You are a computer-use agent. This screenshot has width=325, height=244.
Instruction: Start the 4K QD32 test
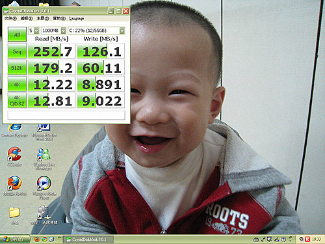click(17, 100)
